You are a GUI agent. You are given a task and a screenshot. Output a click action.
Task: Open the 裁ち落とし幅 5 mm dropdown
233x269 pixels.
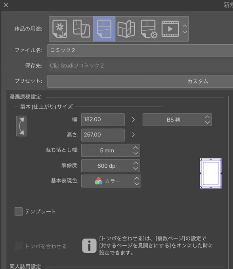coord(111,150)
